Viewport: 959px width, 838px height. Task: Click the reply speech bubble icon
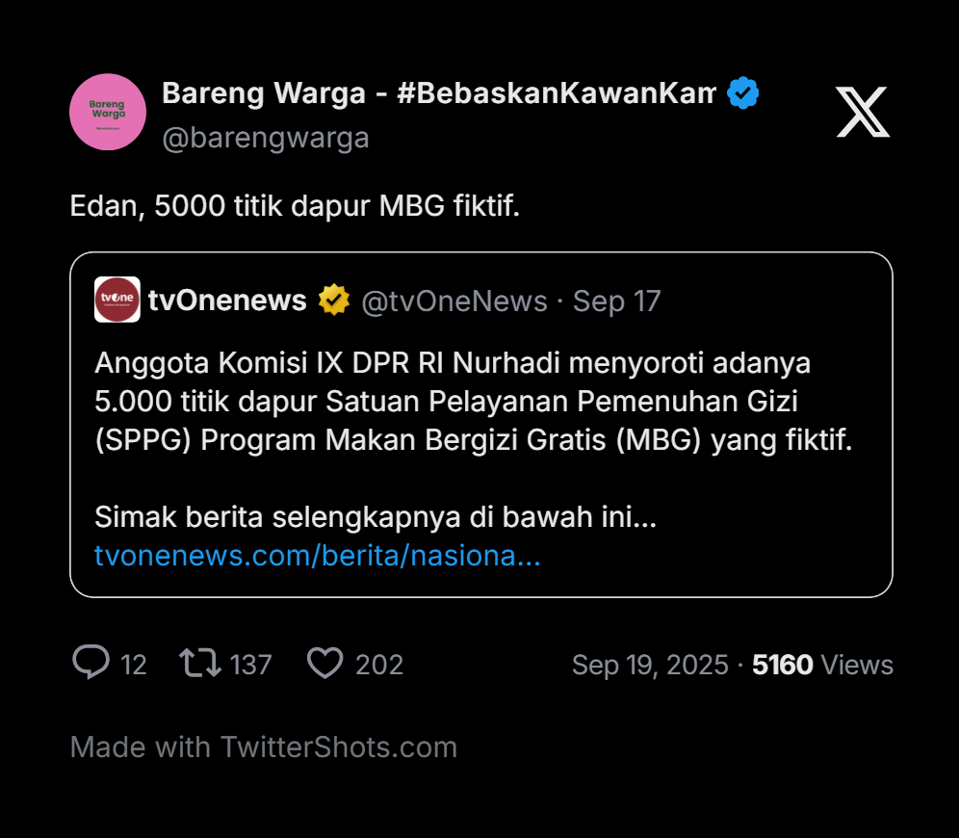pyautogui.click(x=91, y=663)
